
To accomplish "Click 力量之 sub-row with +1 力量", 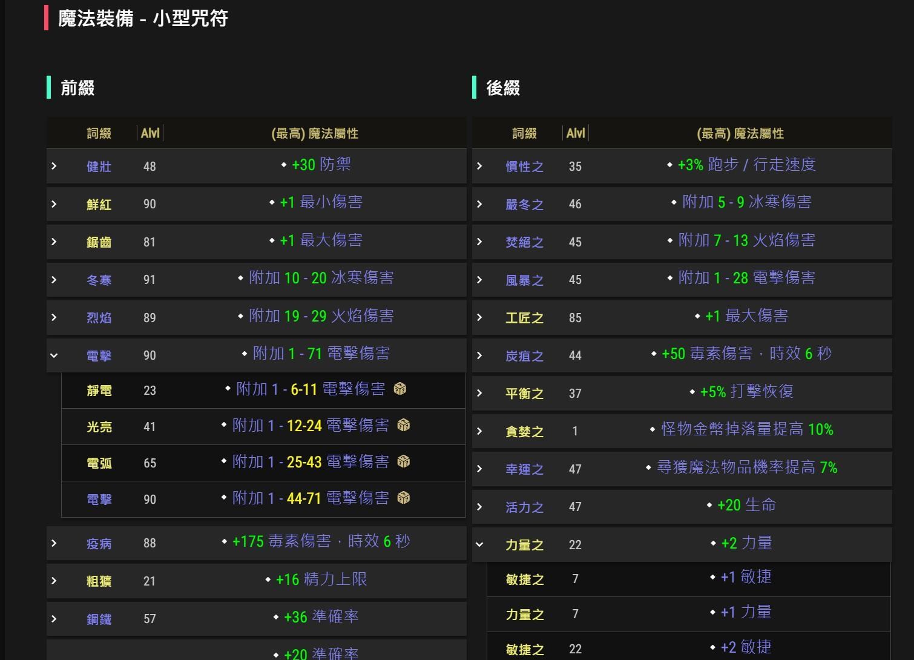I will tap(688, 614).
